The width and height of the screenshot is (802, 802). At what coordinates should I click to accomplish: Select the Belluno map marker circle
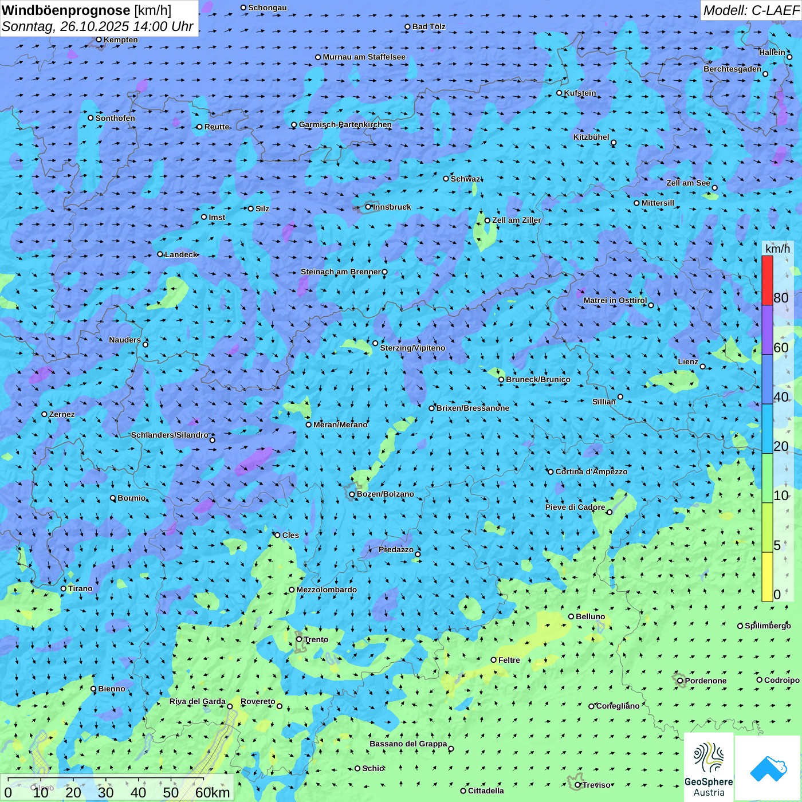pyautogui.click(x=571, y=616)
